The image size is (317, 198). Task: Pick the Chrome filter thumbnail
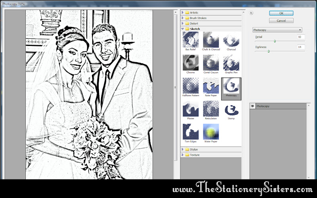(x=191, y=63)
